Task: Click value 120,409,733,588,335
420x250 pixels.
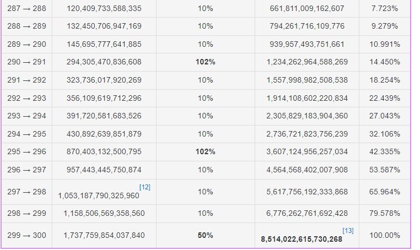Action: coord(104,9)
